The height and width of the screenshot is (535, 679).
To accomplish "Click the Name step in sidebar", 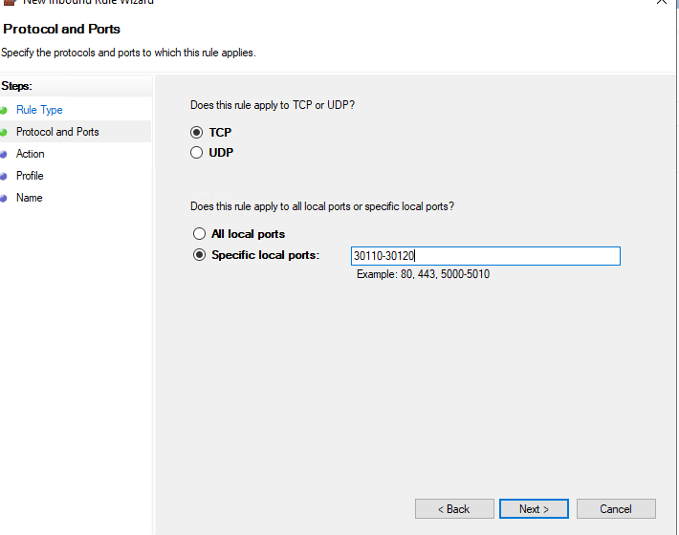I will 30,198.
